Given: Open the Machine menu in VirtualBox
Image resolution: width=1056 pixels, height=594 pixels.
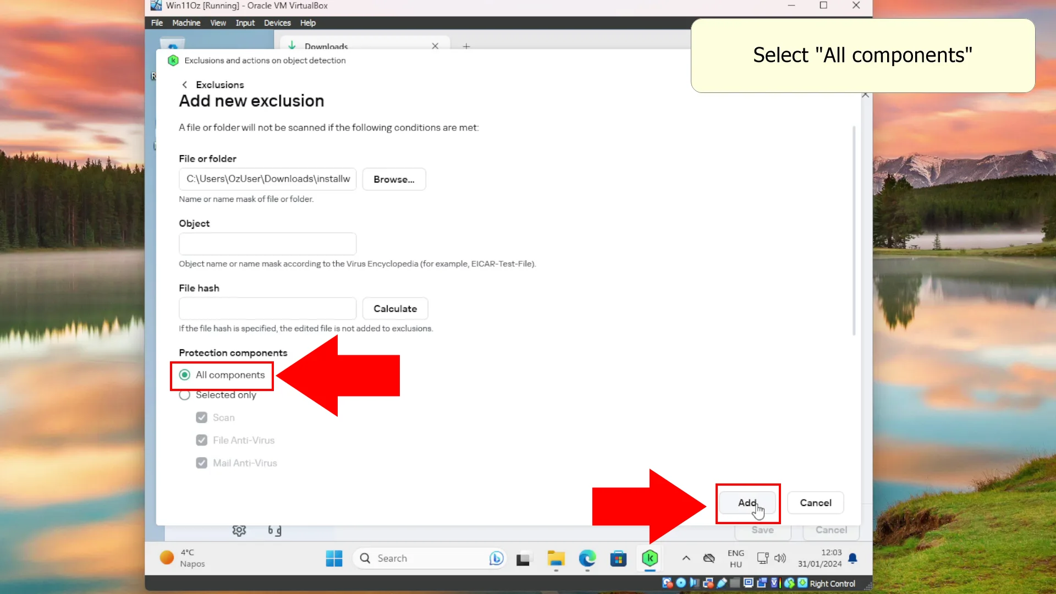Looking at the screenshot, I should [x=187, y=23].
